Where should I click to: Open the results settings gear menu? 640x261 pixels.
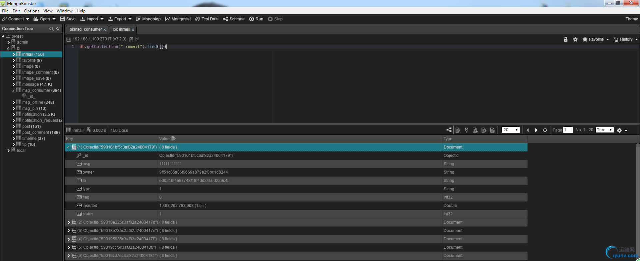coord(622,130)
